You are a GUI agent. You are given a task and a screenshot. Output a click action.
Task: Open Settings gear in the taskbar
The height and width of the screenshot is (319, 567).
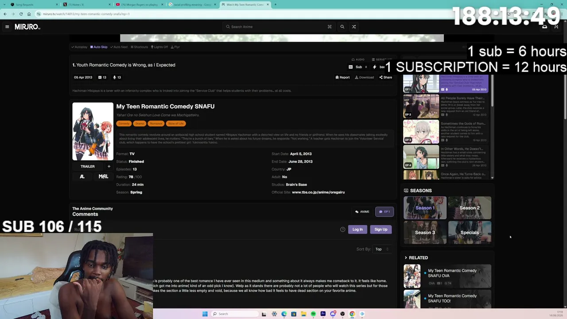(x=274, y=314)
